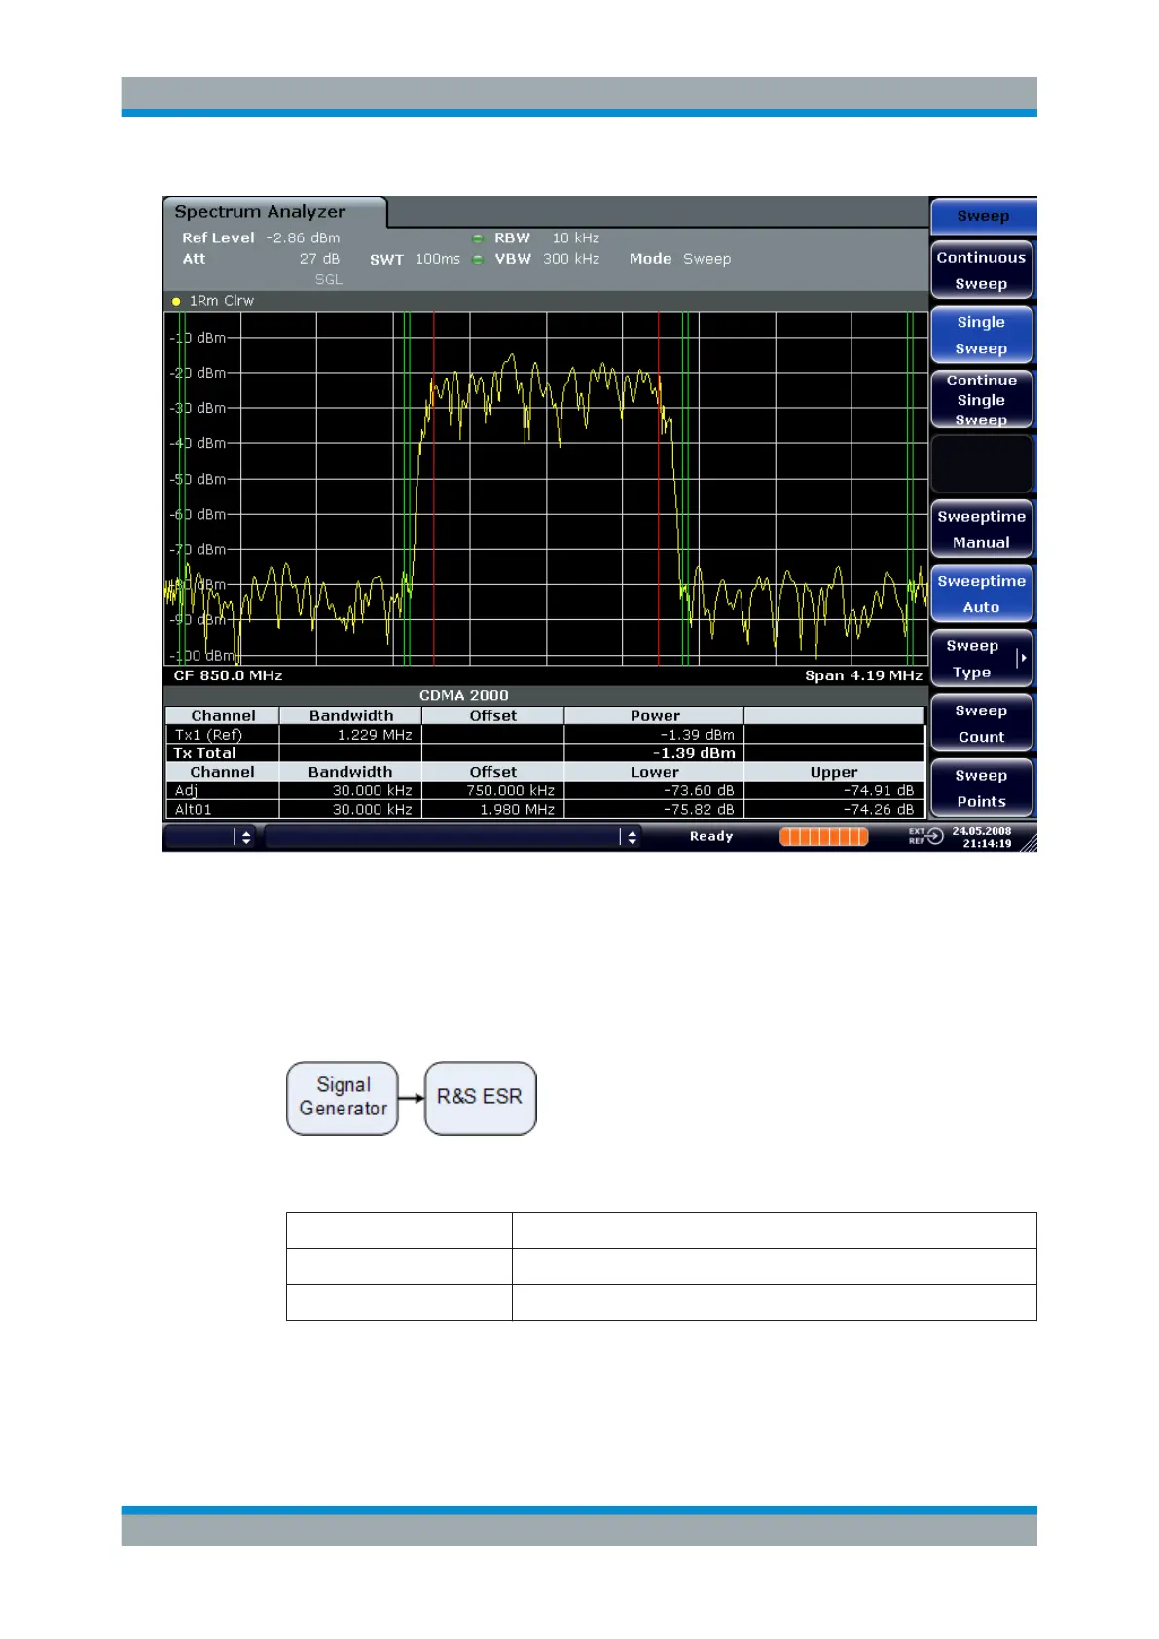Viewport: 1159px width, 1639px height.
Task: Click the R&S ESR diagram block
Action: (481, 1098)
